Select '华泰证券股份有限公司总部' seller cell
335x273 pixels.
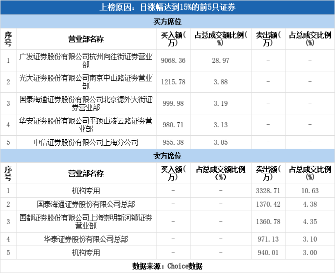pyautogui.click(x=86, y=239)
